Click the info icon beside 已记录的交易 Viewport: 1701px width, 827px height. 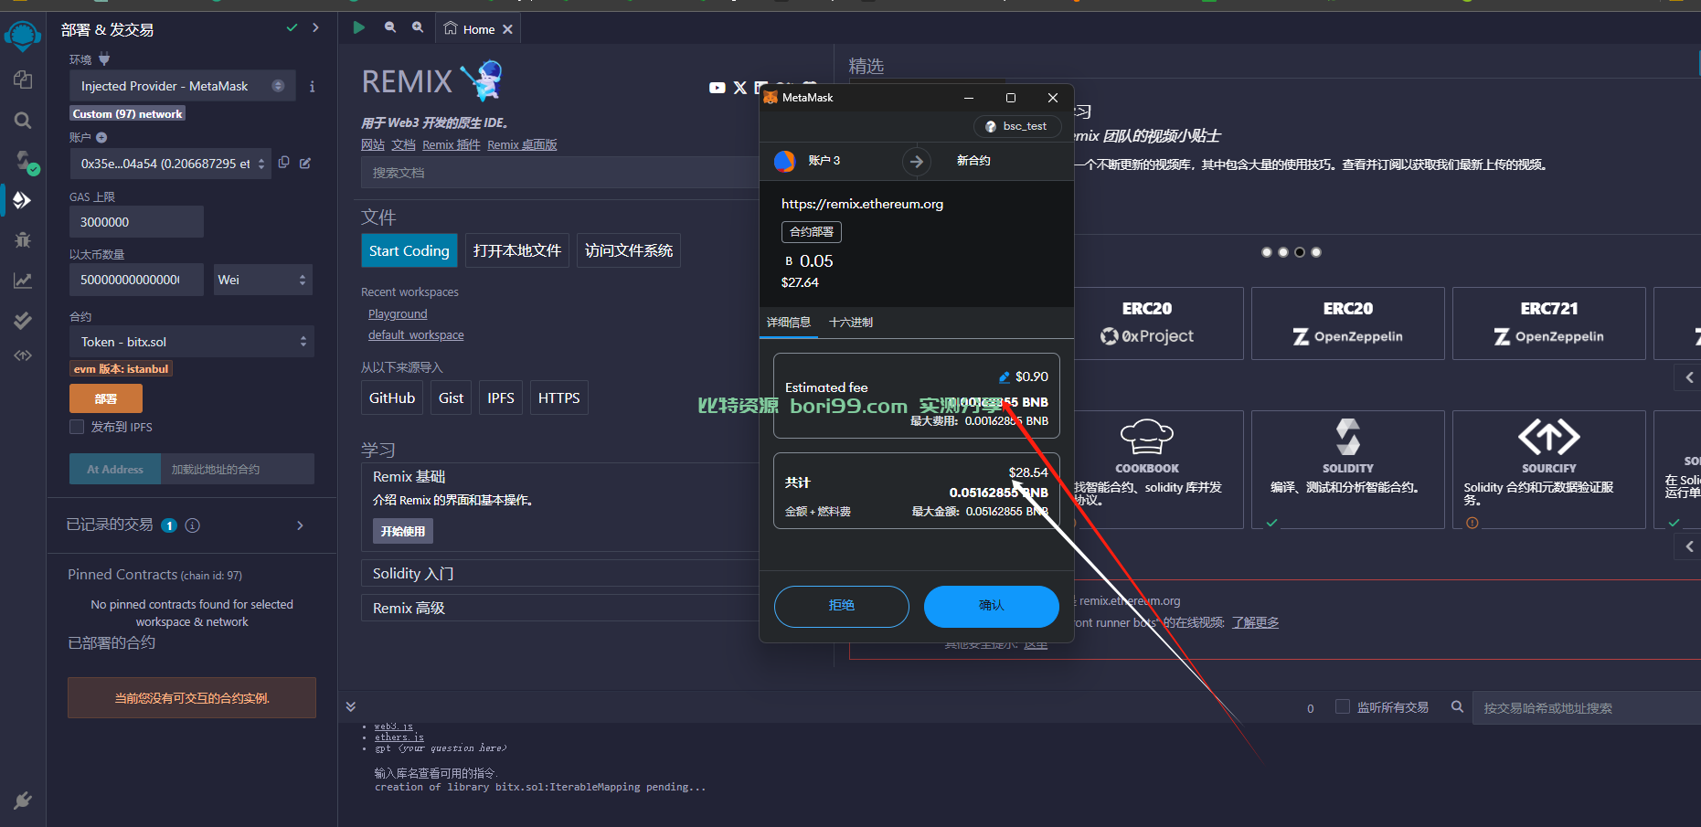click(x=193, y=525)
